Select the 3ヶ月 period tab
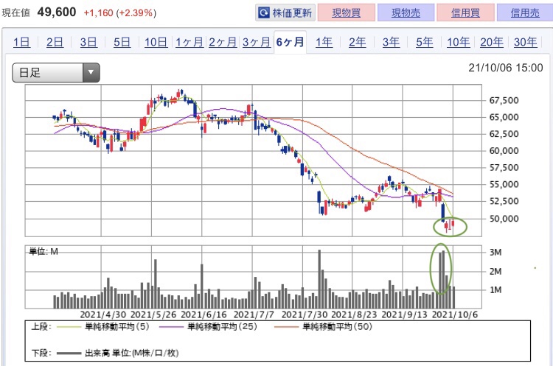 tap(257, 42)
